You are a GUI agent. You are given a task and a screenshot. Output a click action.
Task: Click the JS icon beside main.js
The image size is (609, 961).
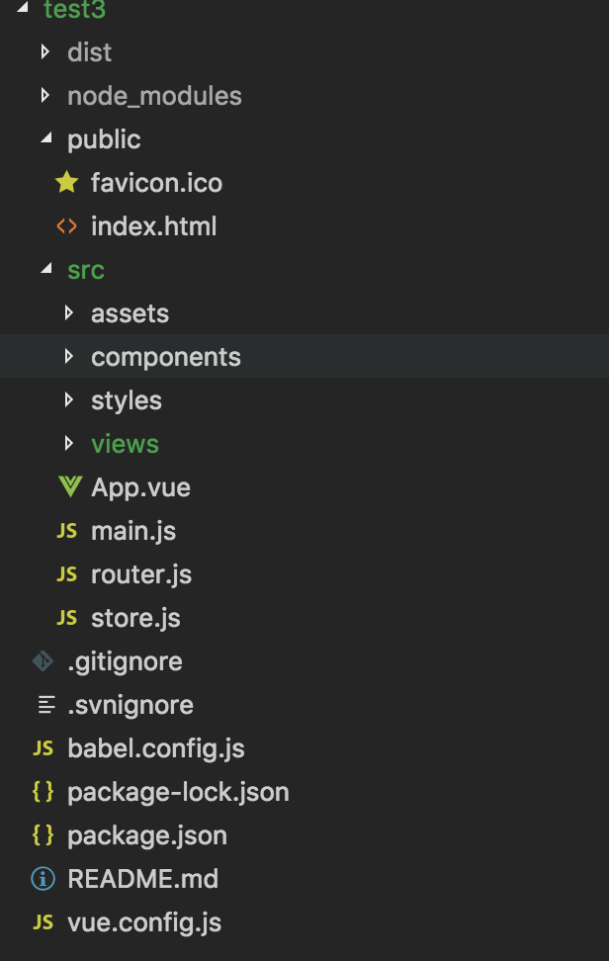click(x=67, y=531)
